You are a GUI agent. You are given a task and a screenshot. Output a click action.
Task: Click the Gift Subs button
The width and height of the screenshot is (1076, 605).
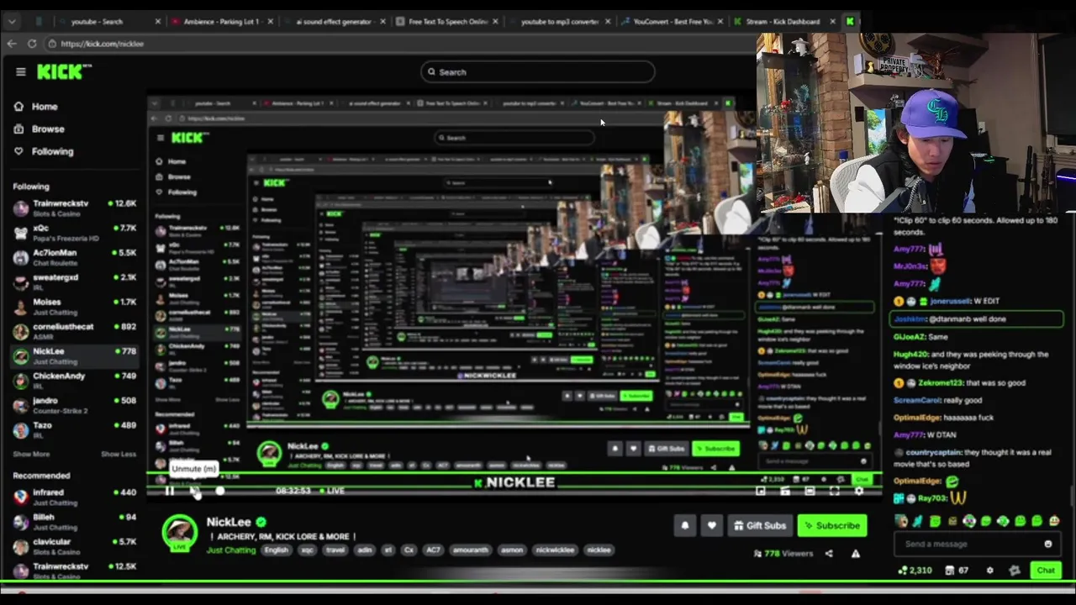(760, 525)
